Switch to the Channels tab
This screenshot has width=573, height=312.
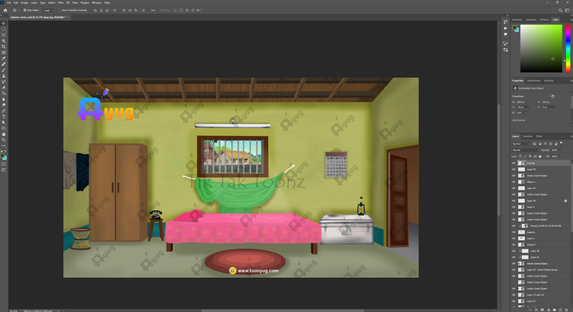click(x=528, y=136)
